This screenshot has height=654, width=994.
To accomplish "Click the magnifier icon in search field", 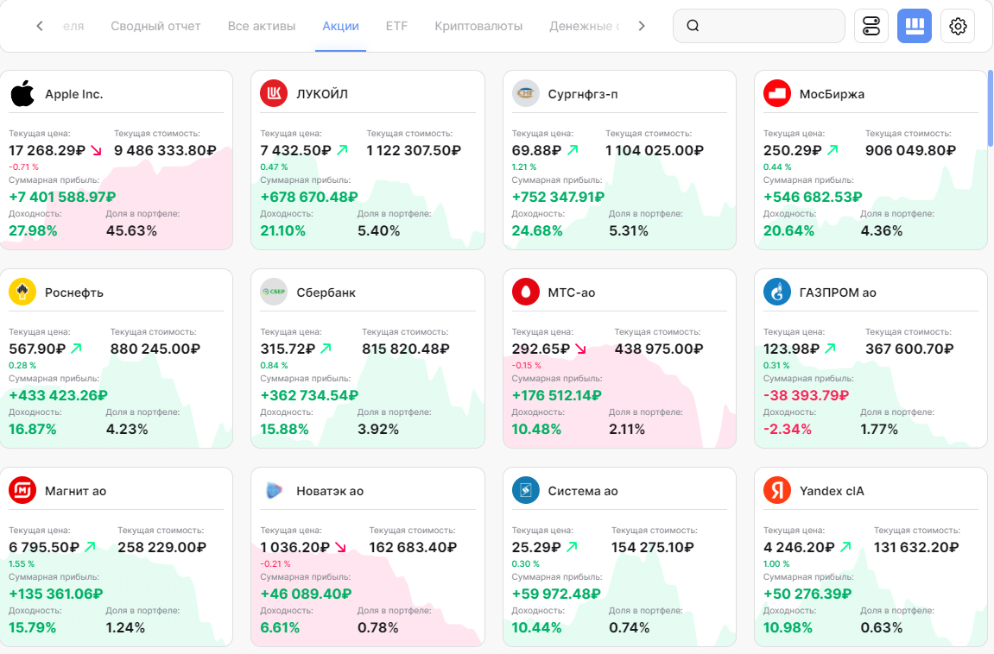I will click(693, 26).
